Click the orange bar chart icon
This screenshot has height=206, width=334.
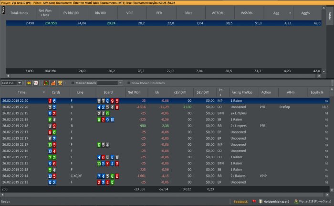point(53,83)
